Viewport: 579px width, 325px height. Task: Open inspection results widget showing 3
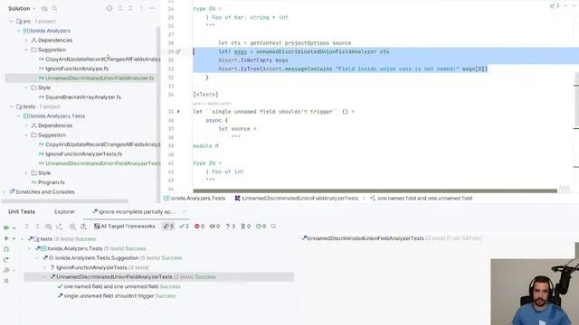[x=555, y=6]
